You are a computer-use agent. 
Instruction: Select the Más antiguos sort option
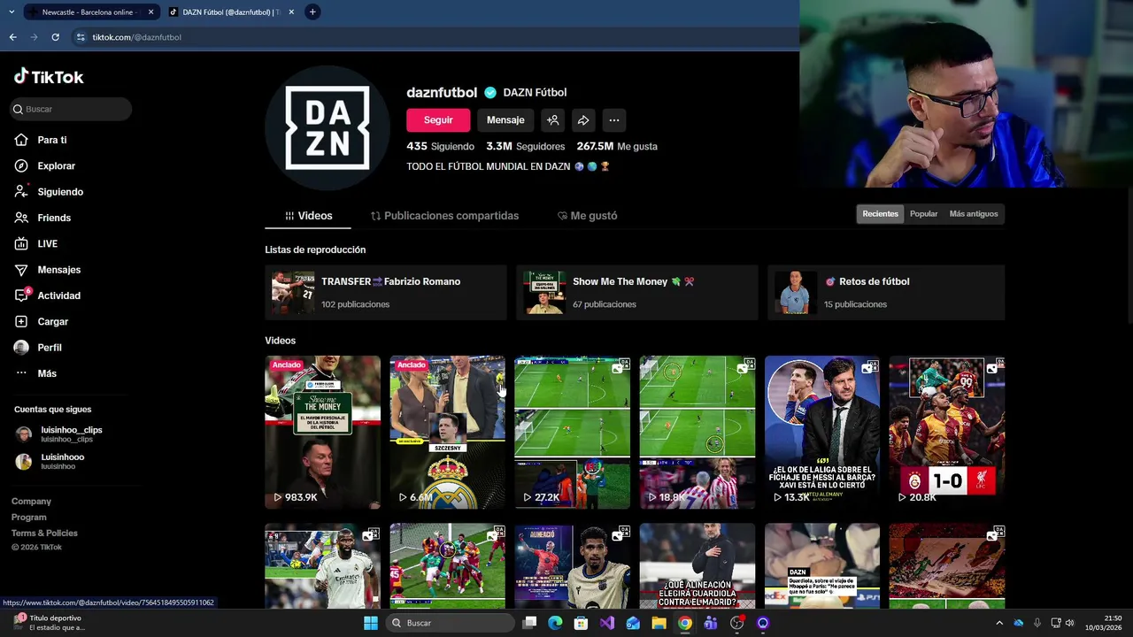(x=974, y=214)
